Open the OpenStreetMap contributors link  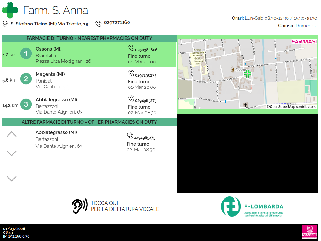291,107
